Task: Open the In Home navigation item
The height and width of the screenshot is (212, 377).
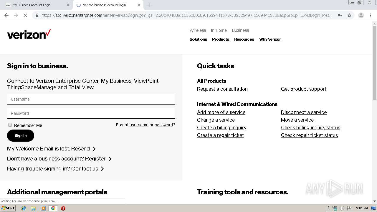Action: (219, 30)
